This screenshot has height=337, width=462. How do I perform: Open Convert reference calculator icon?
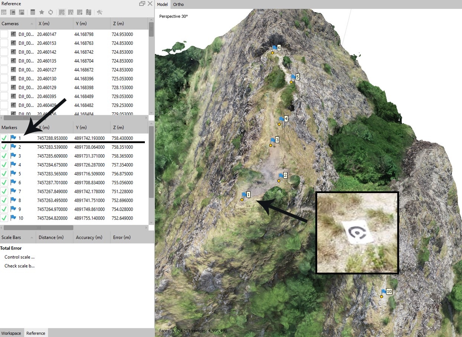(x=33, y=12)
